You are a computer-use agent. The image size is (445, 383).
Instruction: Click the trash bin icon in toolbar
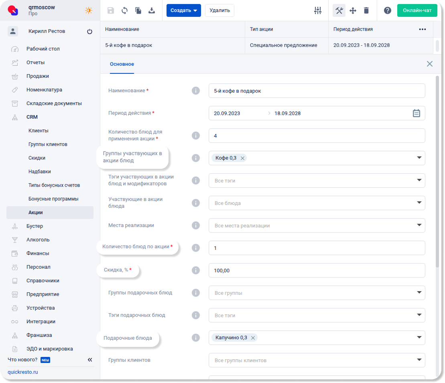(366, 11)
